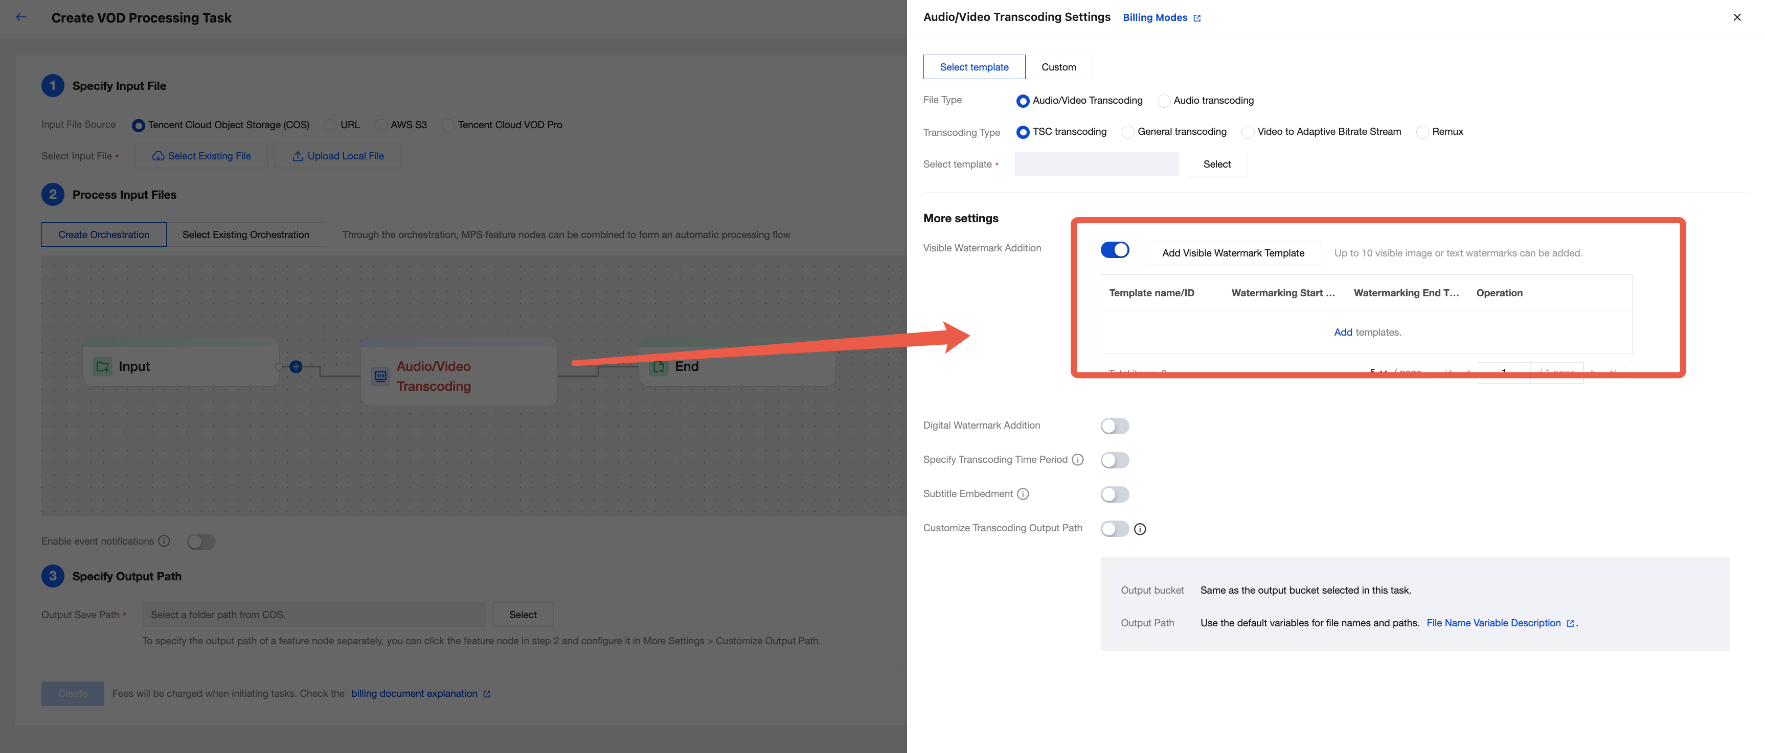Close the transcoding settings panel
The image size is (1765, 753).
[x=1737, y=17]
